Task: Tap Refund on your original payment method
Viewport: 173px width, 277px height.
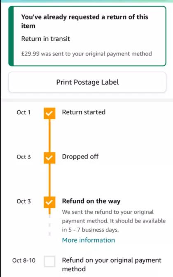Action: tap(112, 265)
